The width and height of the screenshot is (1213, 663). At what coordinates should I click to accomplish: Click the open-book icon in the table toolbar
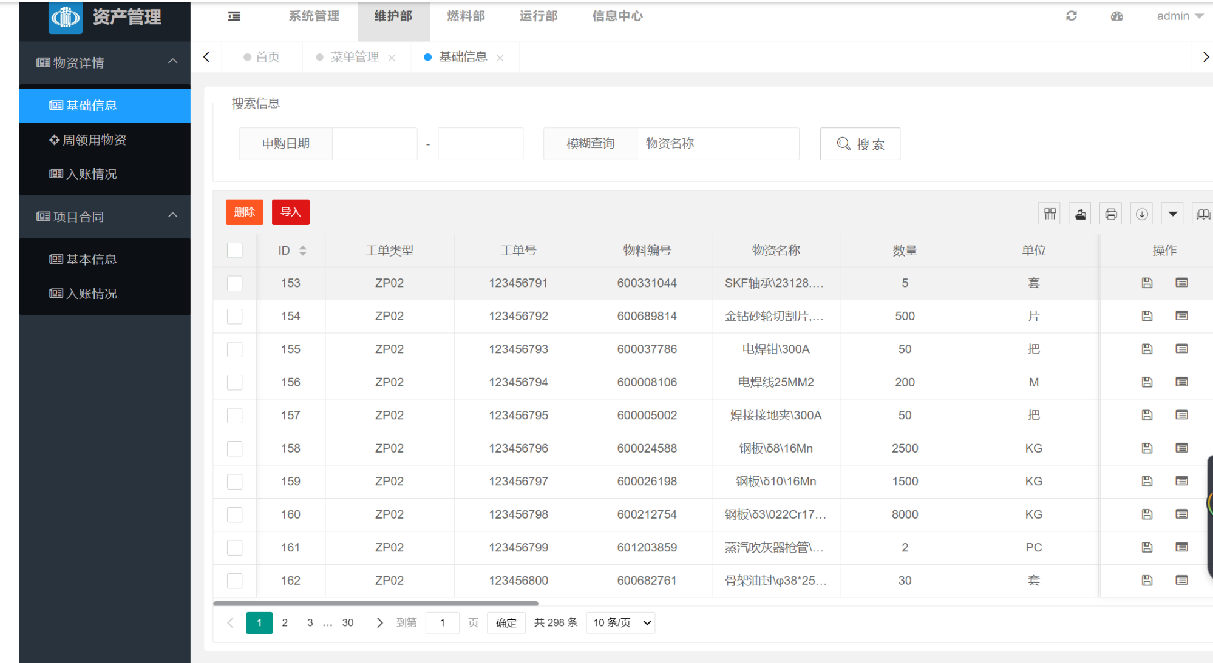pyautogui.click(x=1203, y=214)
